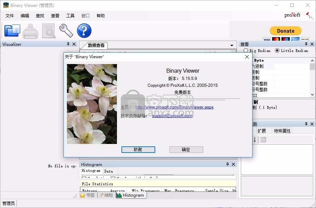
Task: Click the 致谢 button
Action: pyautogui.click(x=138, y=149)
